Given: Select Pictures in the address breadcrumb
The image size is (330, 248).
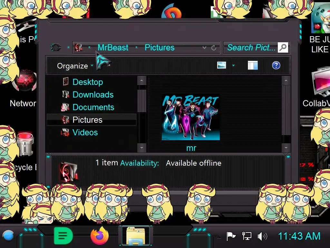Looking at the screenshot, I should coord(160,47).
